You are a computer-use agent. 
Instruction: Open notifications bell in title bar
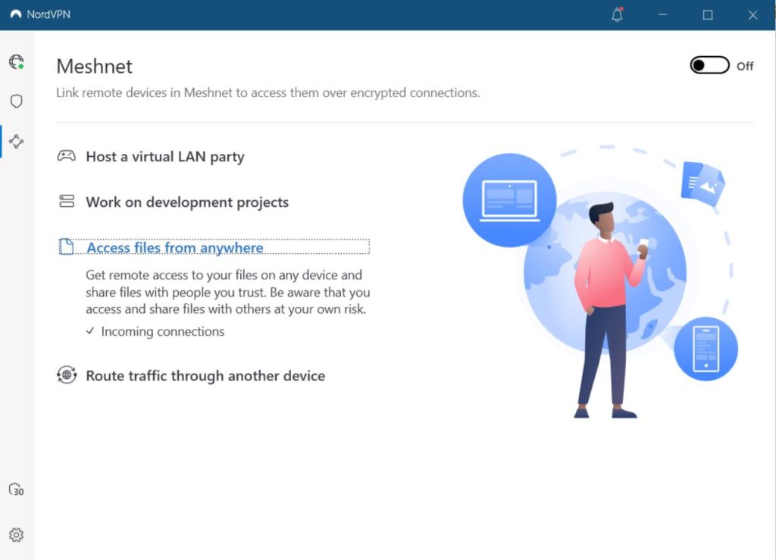click(617, 15)
